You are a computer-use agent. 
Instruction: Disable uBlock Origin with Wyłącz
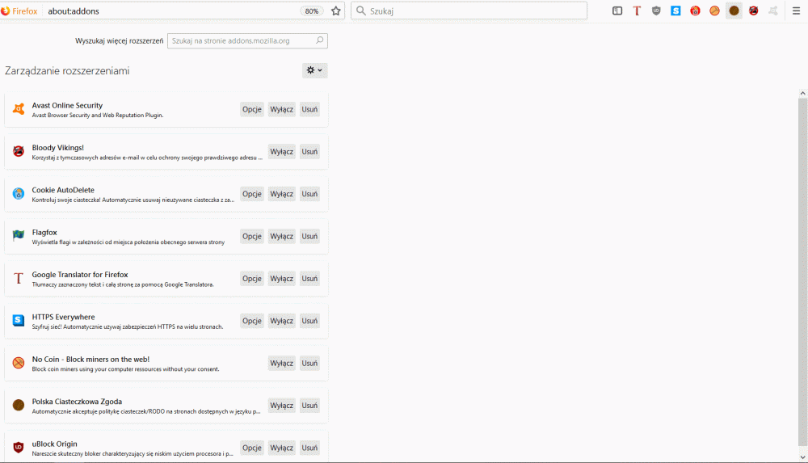coord(282,448)
